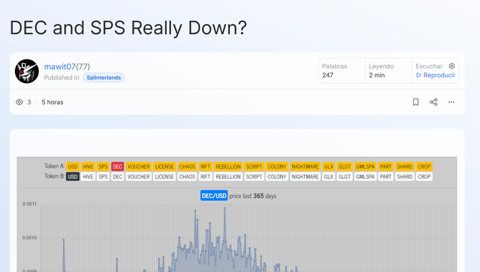Click the play triangle icon beside Reproducir

click(419, 75)
